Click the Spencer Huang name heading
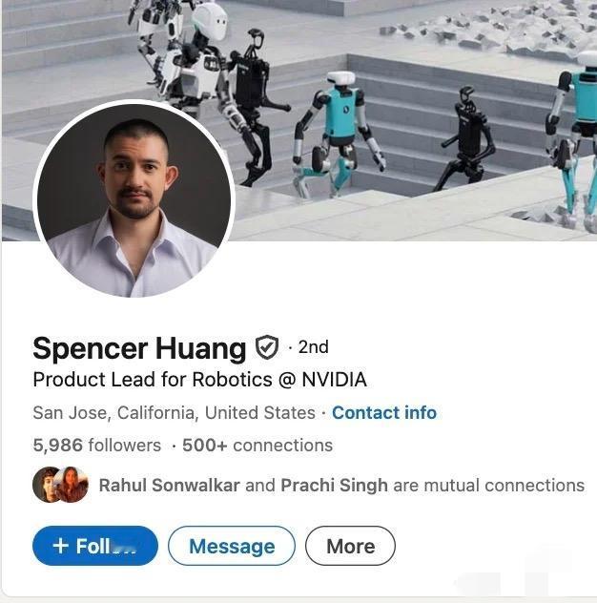The image size is (597, 603). (139, 348)
